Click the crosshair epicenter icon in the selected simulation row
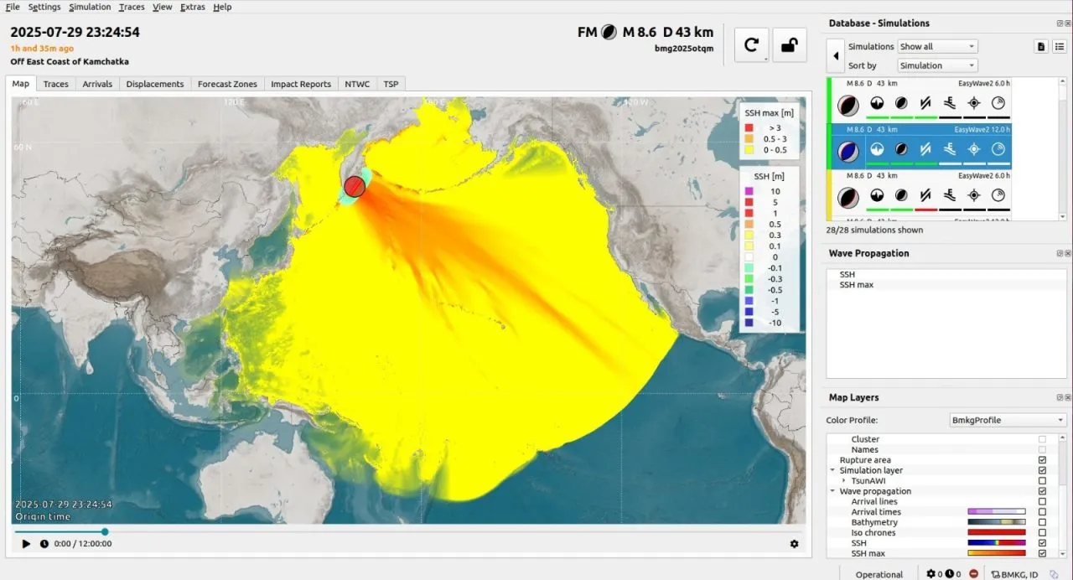 coord(974,148)
